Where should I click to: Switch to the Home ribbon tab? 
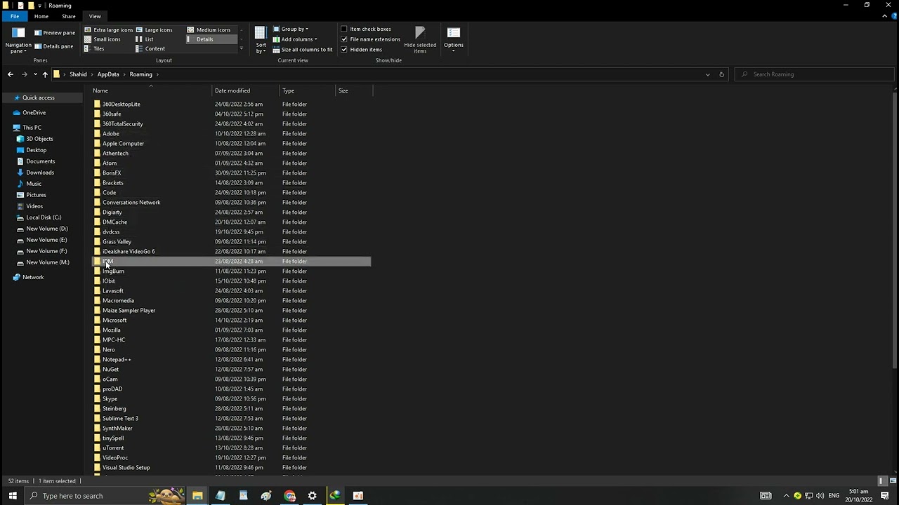click(x=41, y=16)
